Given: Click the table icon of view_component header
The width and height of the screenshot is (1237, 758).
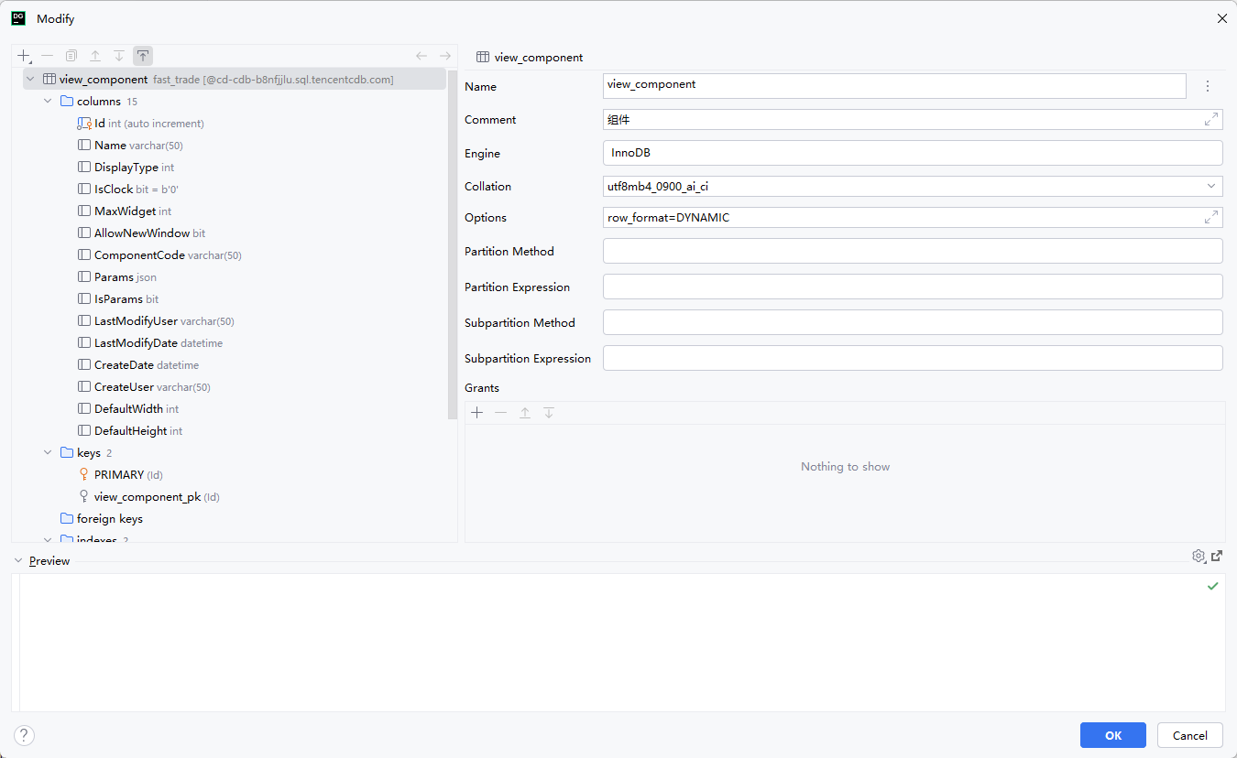Looking at the screenshot, I should 482,57.
